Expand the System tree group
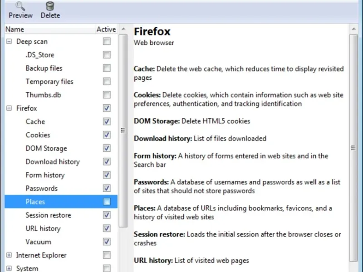This screenshot has width=363, height=272. pyautogui.click(x=9, y=268)
